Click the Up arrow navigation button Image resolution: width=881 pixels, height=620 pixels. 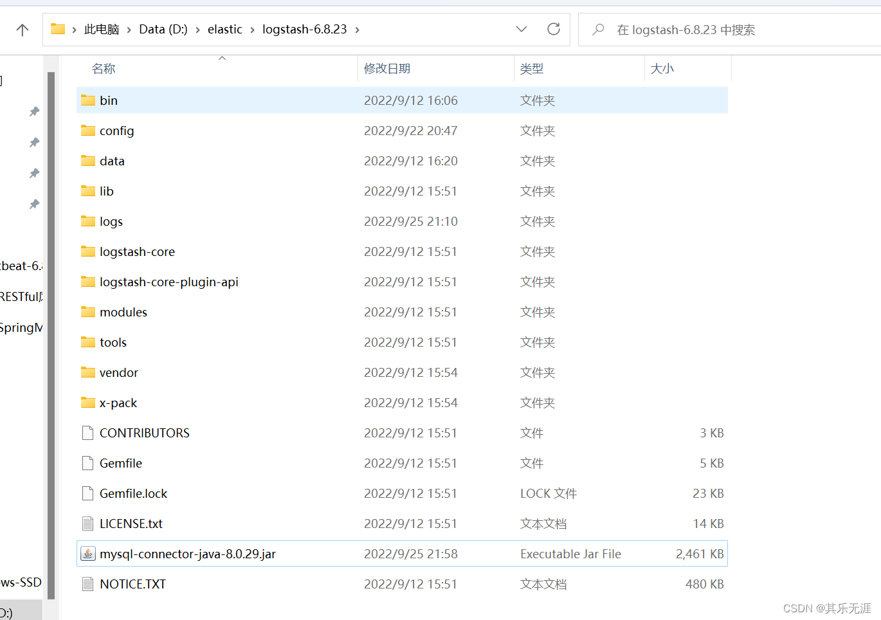pos(23,30)
